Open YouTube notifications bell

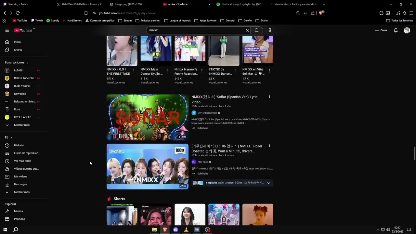[396, 30]
